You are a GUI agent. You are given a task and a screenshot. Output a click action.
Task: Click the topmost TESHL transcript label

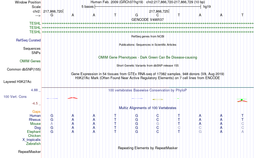[35, 23]
